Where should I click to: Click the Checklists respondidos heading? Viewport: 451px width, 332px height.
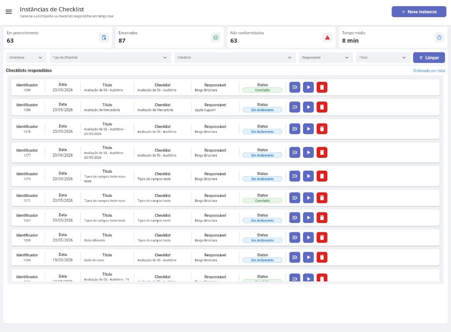click(x=29, y=71)
